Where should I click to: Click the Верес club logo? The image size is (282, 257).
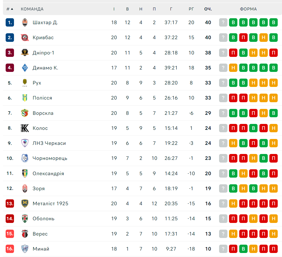[25, 234]
